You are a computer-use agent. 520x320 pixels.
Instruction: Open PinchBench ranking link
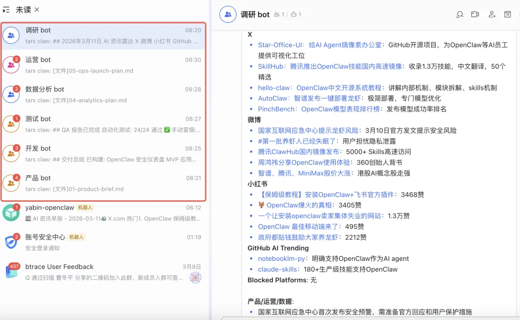pyautogui.click(x=319, y=109)
